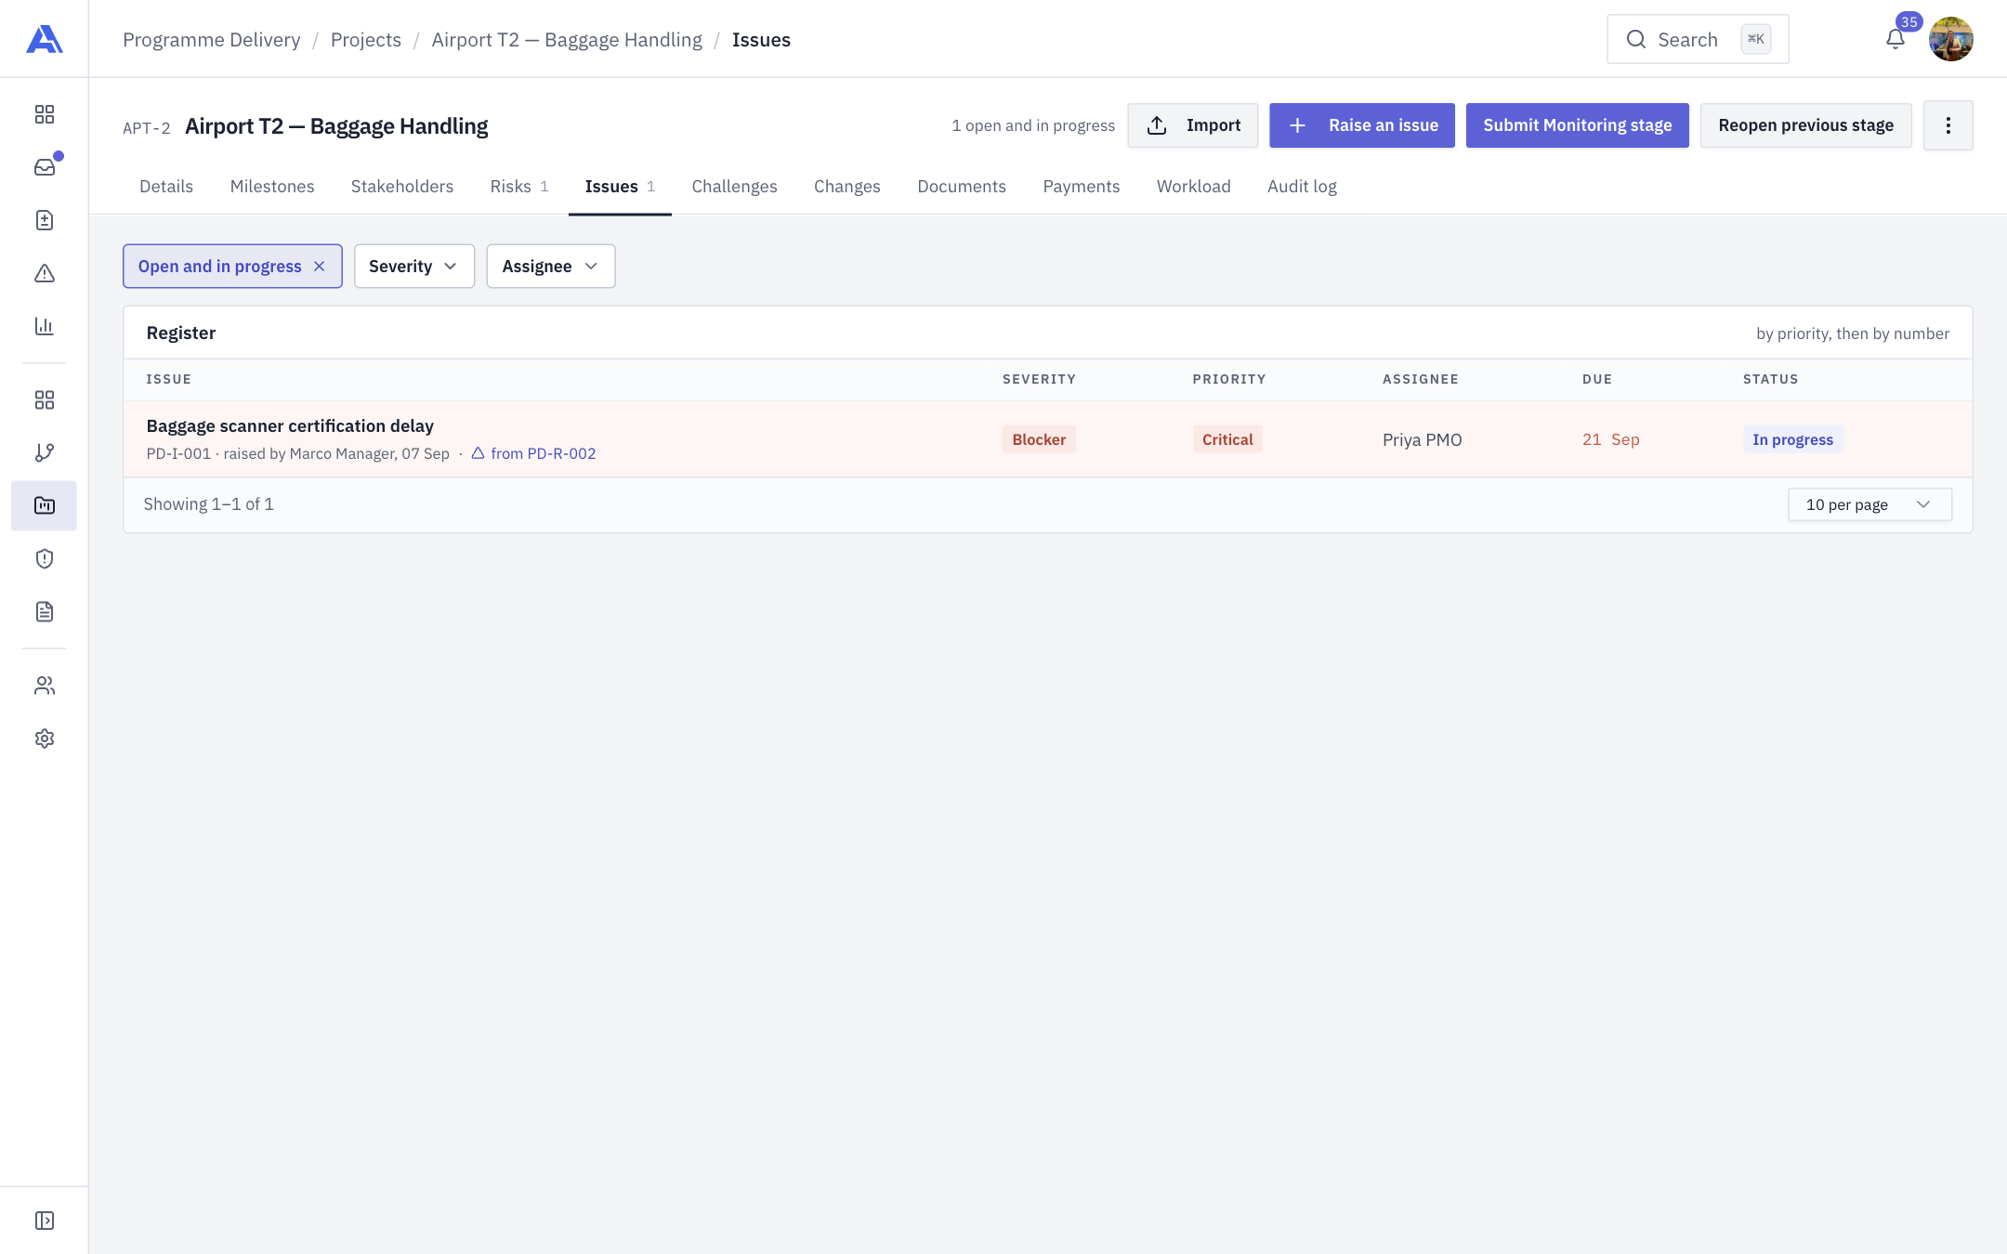Switch to the Details tab
The height and width of the screenshot is (1254, 2007).
[x=166, y=187]
